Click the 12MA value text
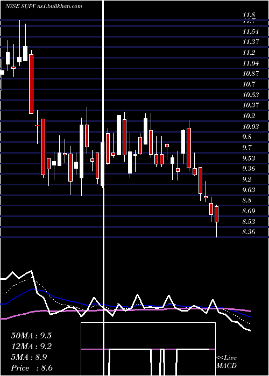The height and width of the screenshot is (376, 269). 31,346
